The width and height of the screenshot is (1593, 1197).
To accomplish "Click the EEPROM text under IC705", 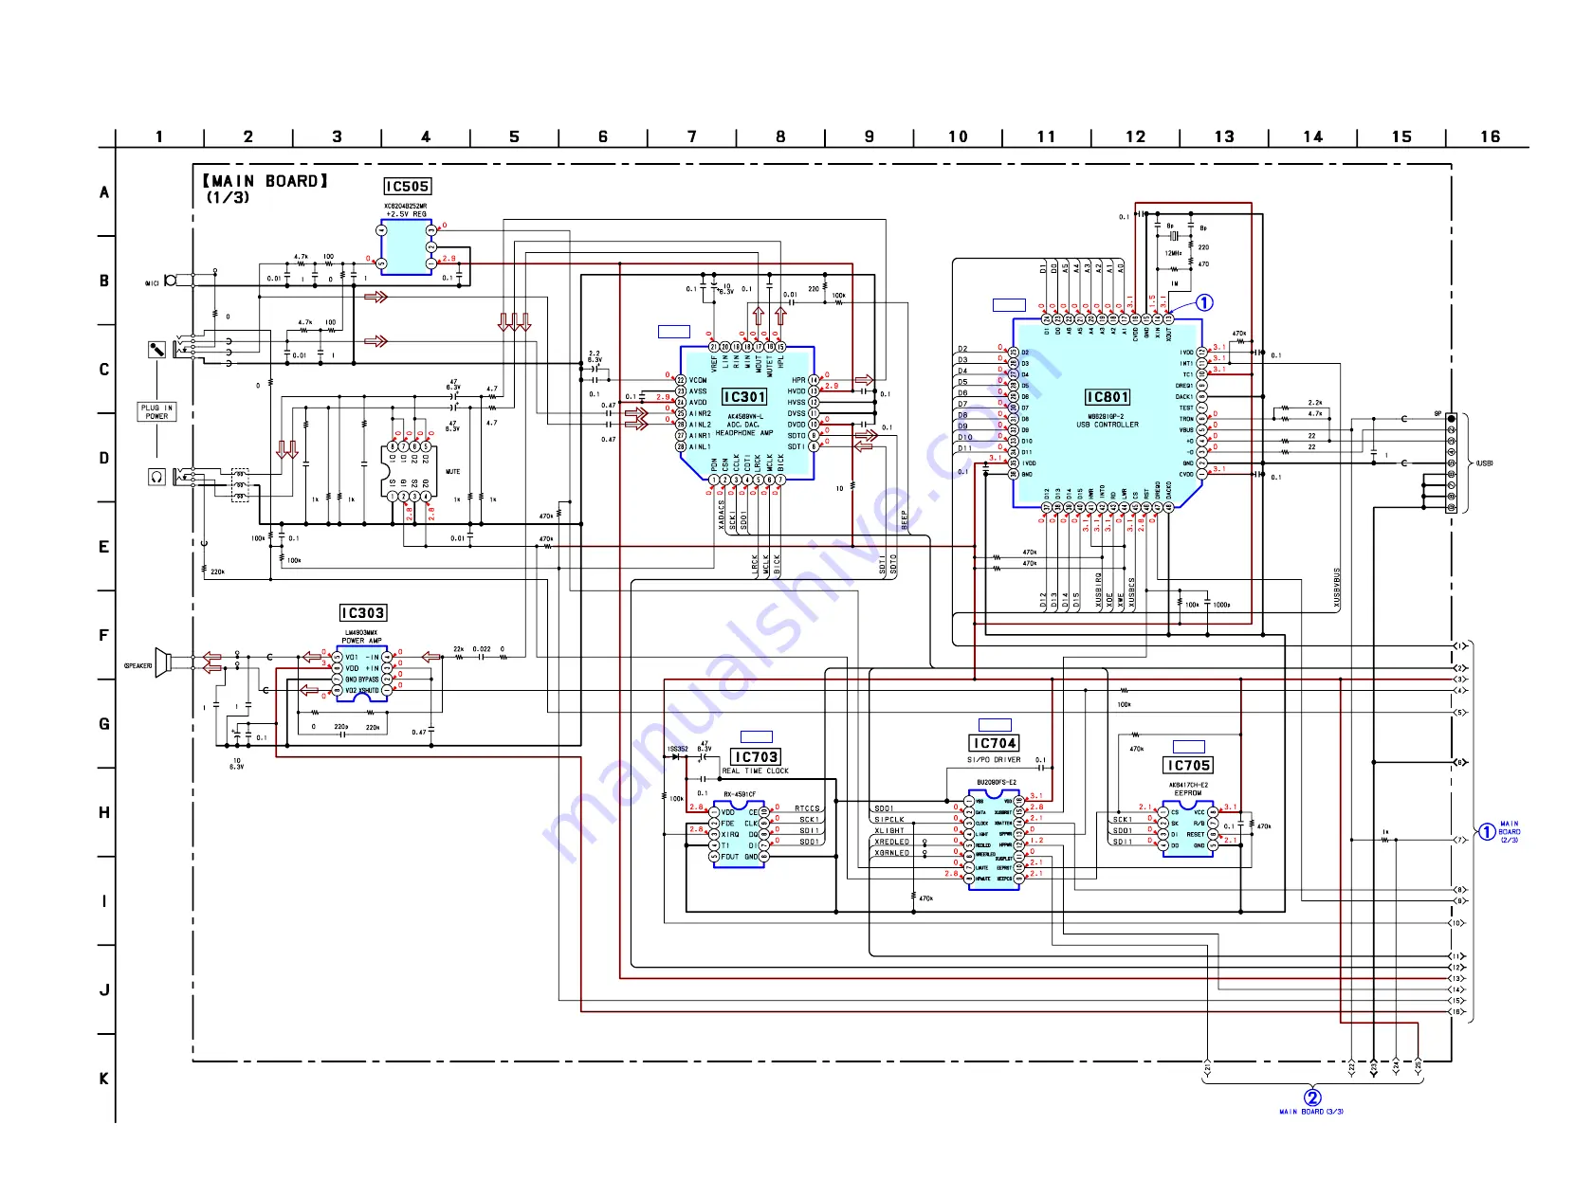I will (x=1188, y=793).
